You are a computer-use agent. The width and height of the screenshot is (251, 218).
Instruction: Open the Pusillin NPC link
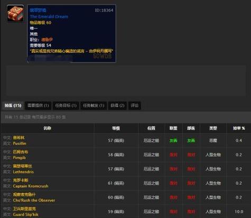click(20, 143)
